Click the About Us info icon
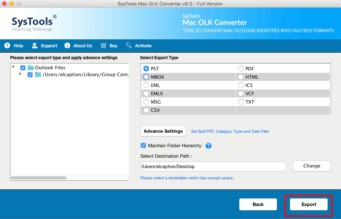The height and width of the screenshot is (219, 341). (67, 45)
